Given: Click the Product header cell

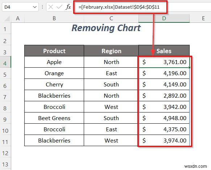Looking at the screenshot, I should pos(54,51).
